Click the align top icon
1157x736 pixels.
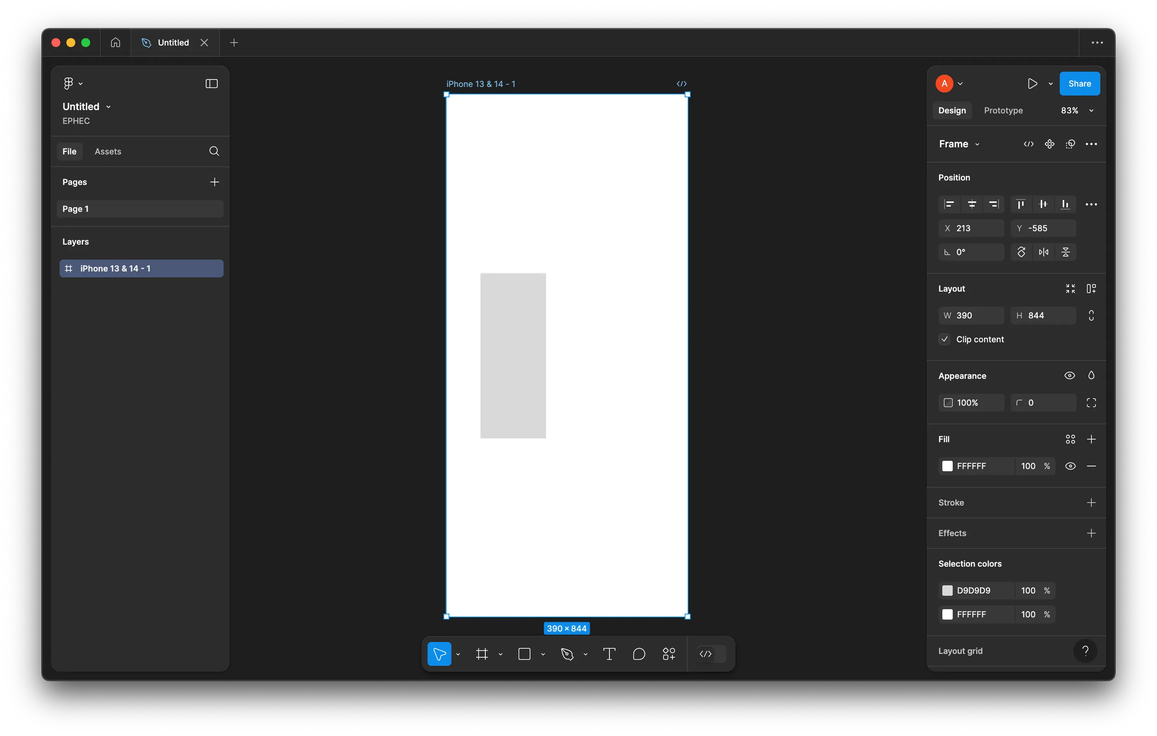click(1020, 204)
